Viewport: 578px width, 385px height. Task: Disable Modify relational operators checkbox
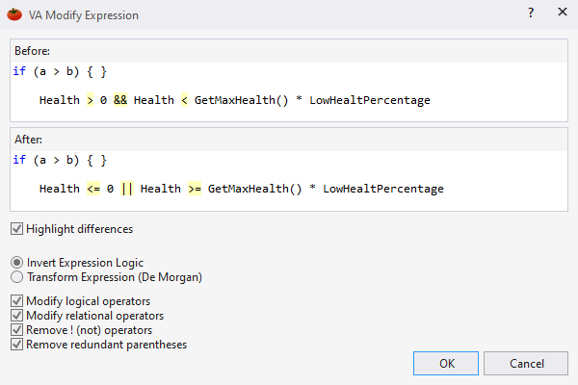[x=17, y=316]
